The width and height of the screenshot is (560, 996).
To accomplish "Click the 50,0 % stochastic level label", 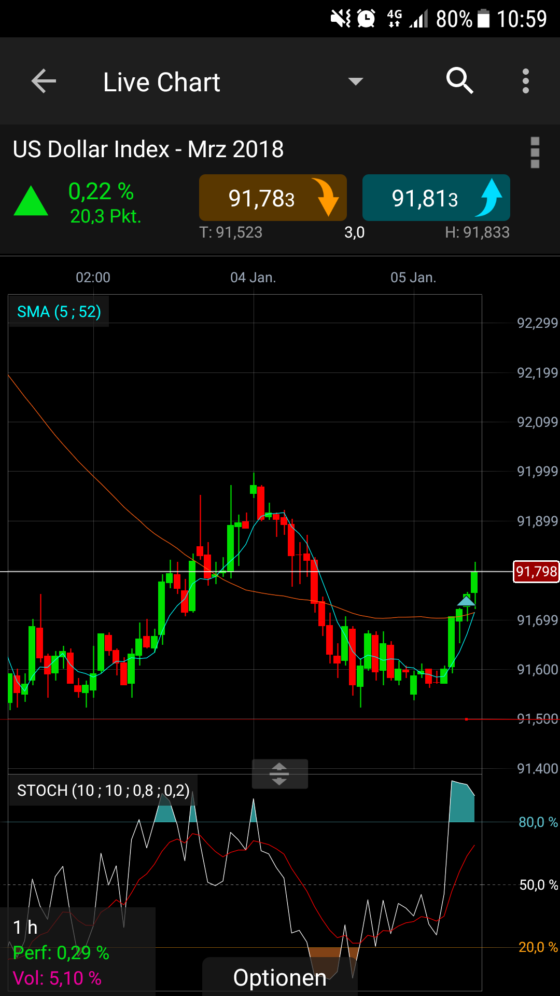I will point(539,885).
